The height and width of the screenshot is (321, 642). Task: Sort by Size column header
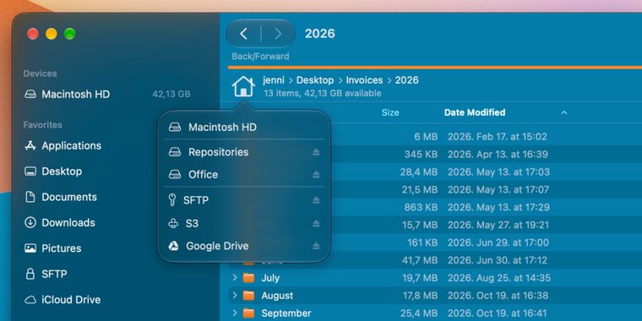click(390, 112)
